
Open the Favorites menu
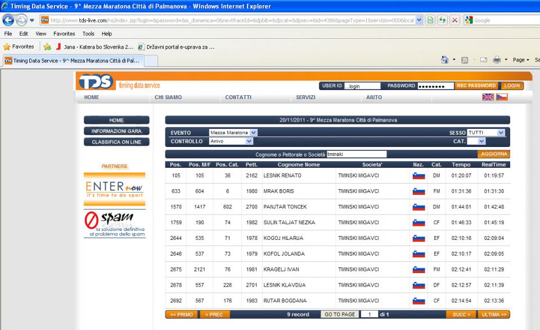click(x=64, y=33)
